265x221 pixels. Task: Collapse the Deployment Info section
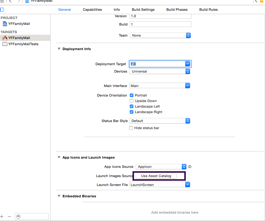59,49
